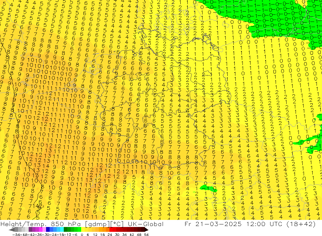Click the dark blue segment of the colorbar
This screenshot has height=236, width=322.
tap(48, 230)
